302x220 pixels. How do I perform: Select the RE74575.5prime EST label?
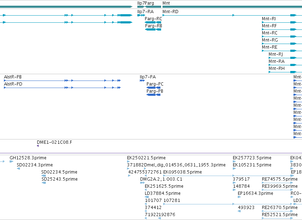280,179
